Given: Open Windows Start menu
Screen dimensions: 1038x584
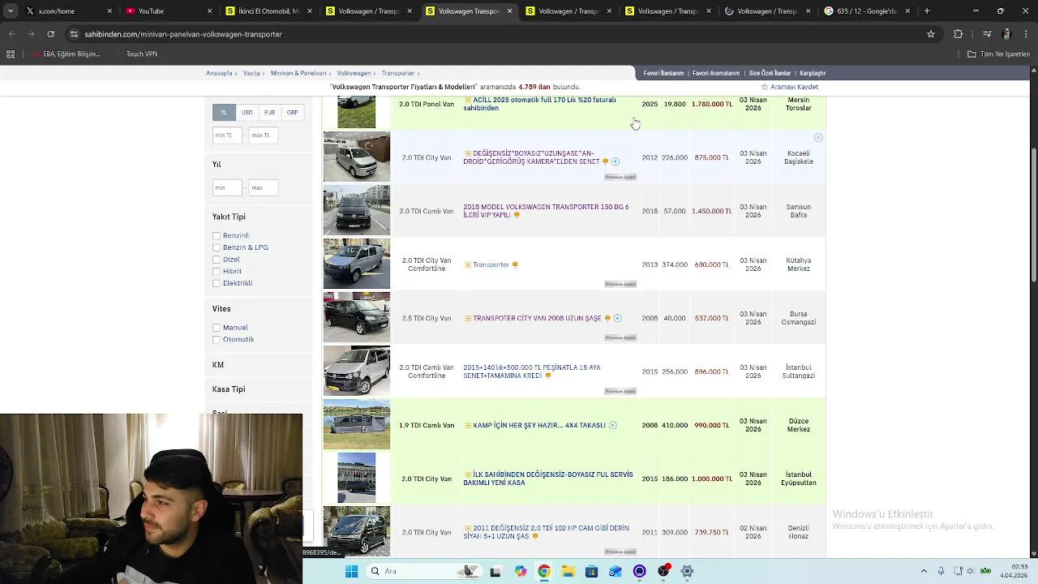Looking at the screenshot, I should coord(352,571).
